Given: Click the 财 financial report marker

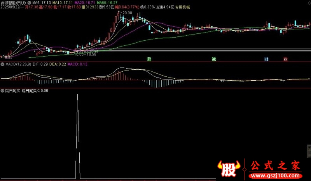Looking at the screenshot, I should click(x=266, y=59).
